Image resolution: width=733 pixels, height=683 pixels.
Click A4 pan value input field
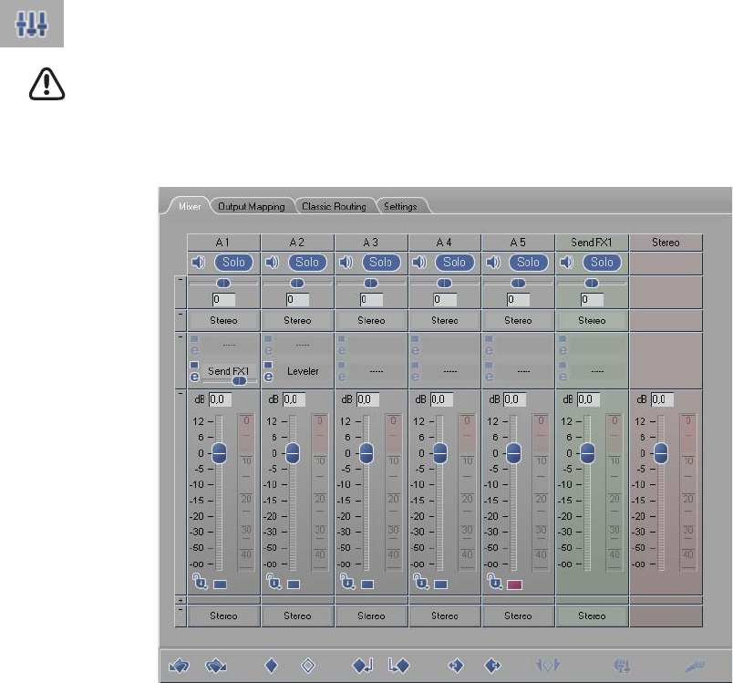click(x=445, y=300)
